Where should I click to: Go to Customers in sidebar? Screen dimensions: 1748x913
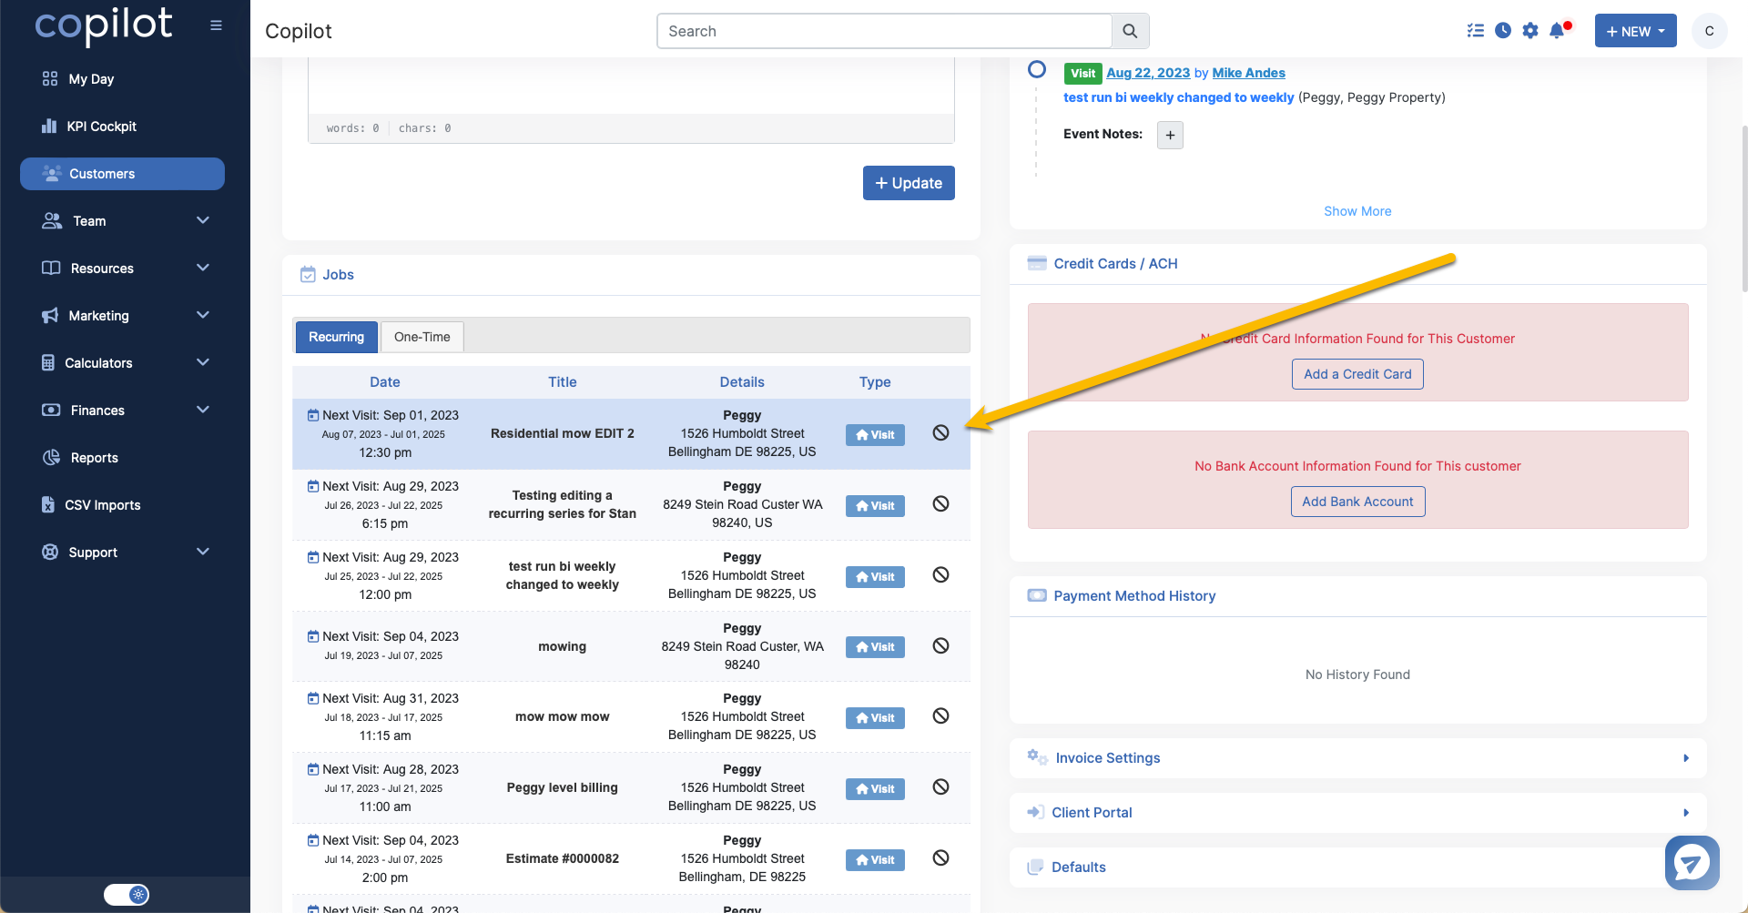[122, 174]
